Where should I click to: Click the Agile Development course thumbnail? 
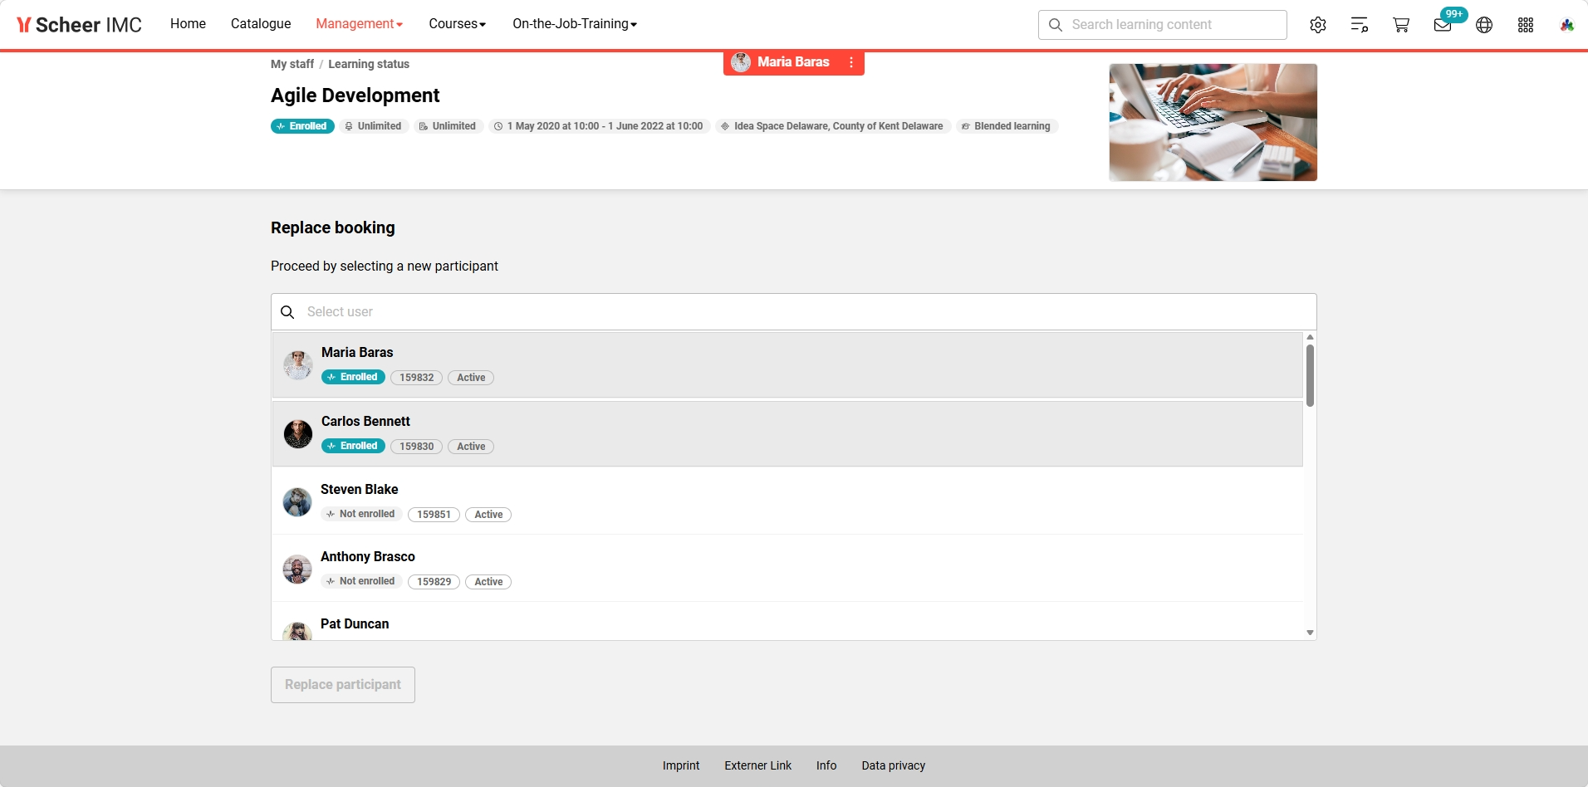[1213, 123]
